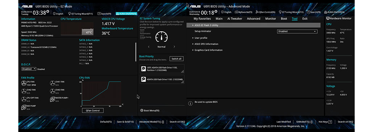Viewport: 373px width, 132px height.
Task: Click the EZ Mode vertical scrollbar
Action: coord(136,52)
